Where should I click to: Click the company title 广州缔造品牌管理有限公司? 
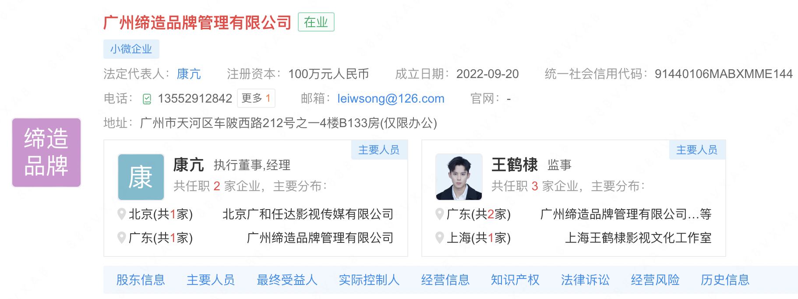click(x=198, y=22)
